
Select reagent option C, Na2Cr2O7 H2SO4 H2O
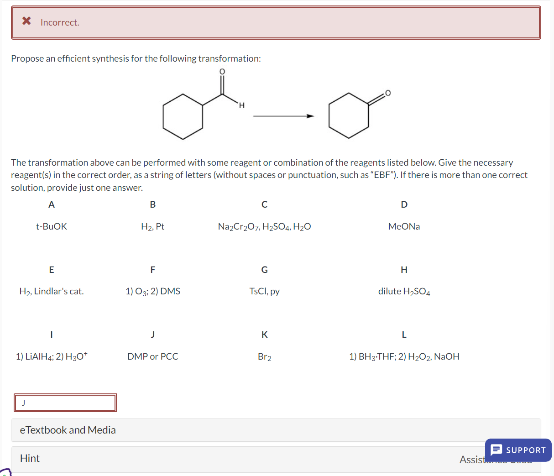(x=264, y=226)
